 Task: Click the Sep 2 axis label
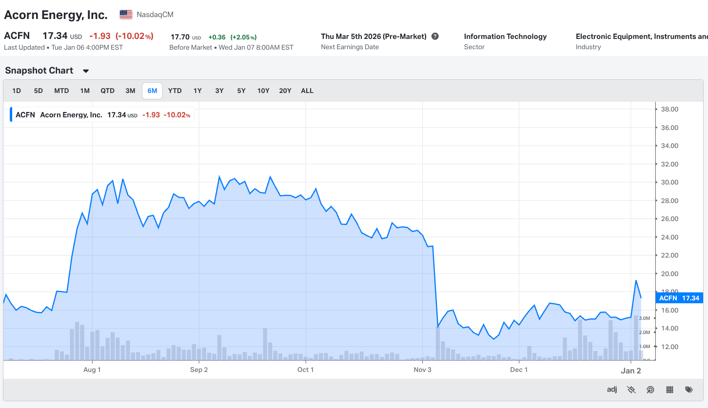(199, 370)
